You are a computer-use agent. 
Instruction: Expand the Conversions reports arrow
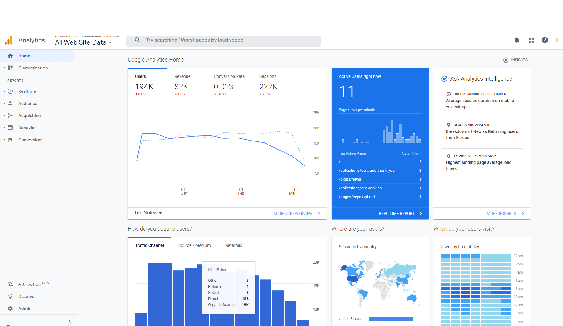4,140
